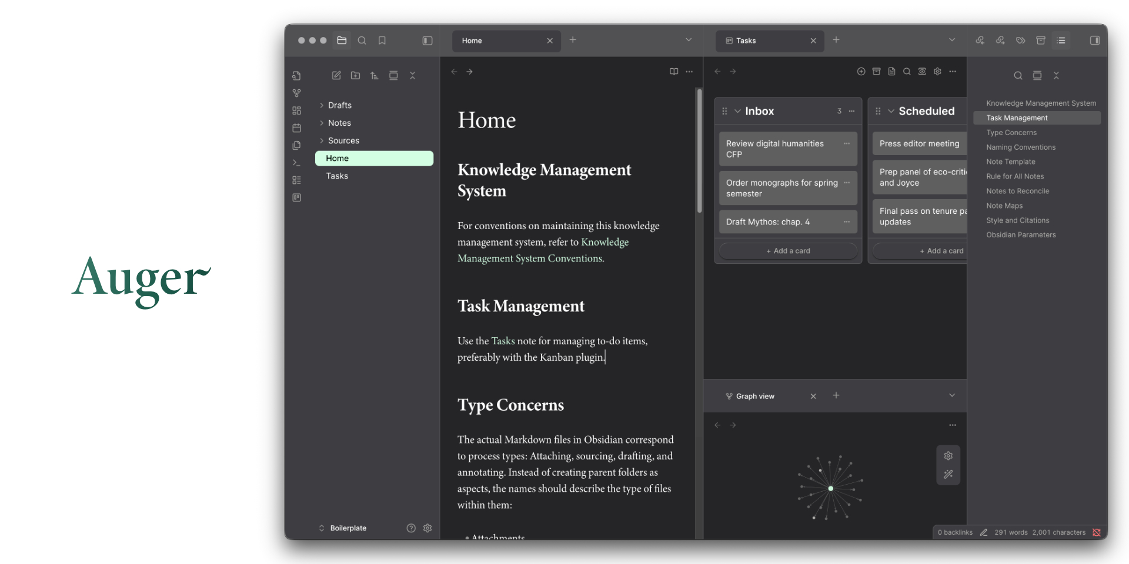Image resolution: width=1129 pixels, height=564 pixels.
Task: Create a new note in file explorer
Action: [x=336, y=75]
